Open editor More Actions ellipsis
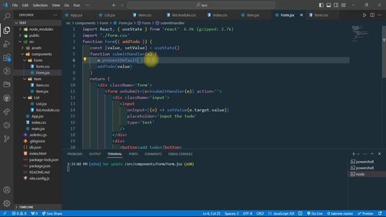 tap(379, 15)
